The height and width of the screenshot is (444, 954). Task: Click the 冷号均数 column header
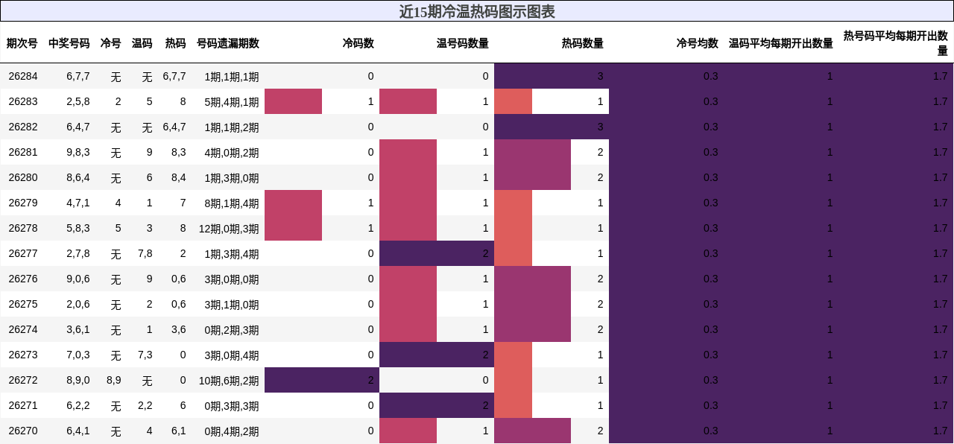coord(698,43)
